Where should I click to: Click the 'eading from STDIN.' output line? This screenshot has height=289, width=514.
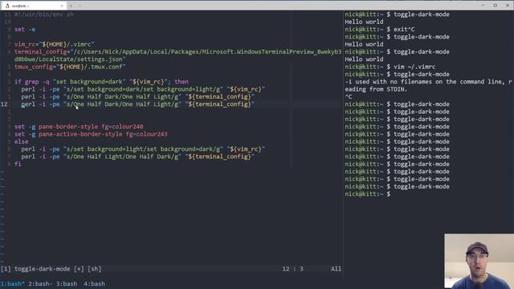coord(376,89)
